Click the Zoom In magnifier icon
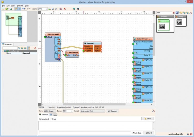The image size is (194, 137). tap(50, 9)
